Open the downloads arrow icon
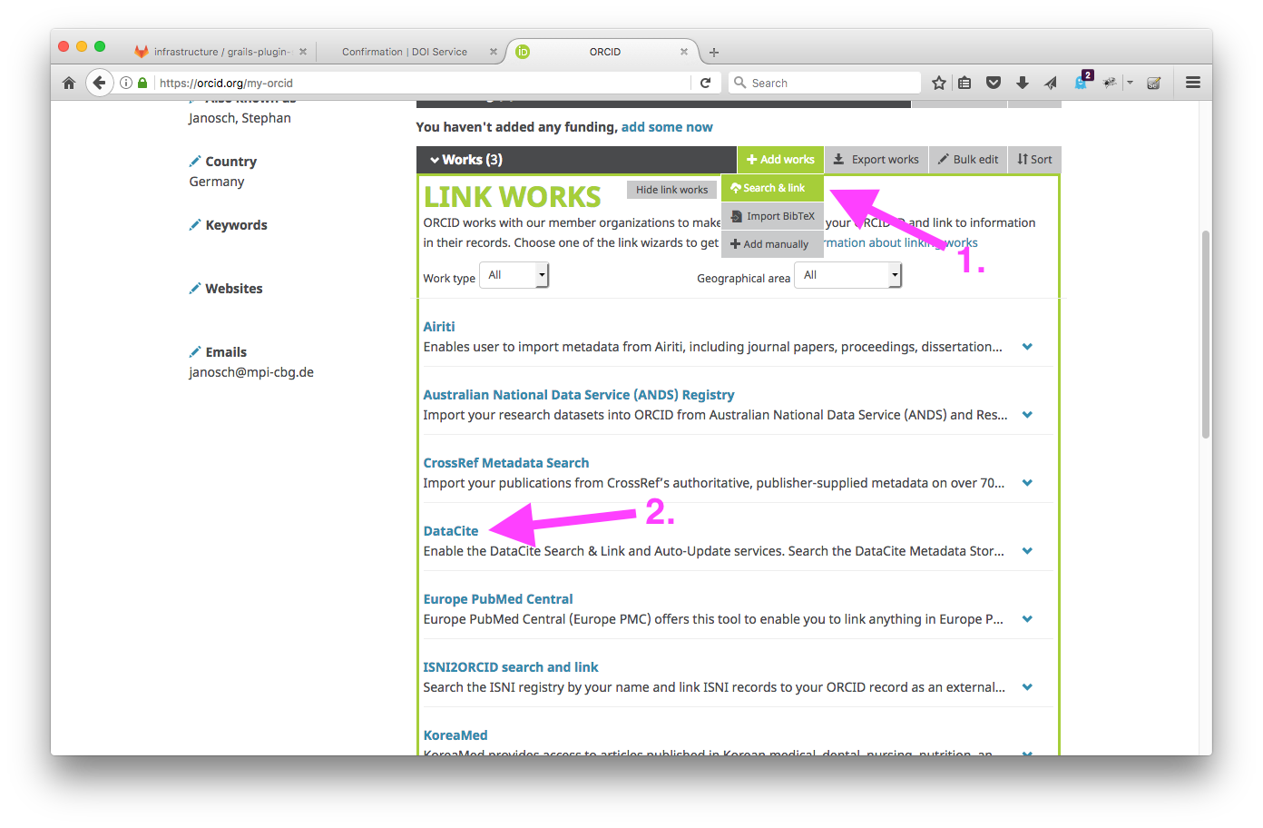This screenshot has height=828, width=1263. coord(1023,83)
